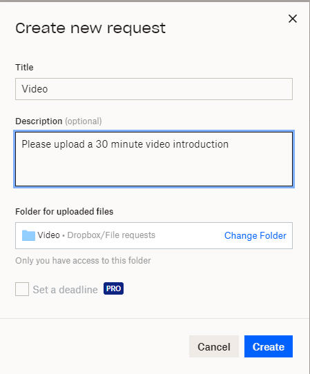Screen dimensions: 310x374
Task: Click the blue Video folder icon
Action: click(28, 235)
